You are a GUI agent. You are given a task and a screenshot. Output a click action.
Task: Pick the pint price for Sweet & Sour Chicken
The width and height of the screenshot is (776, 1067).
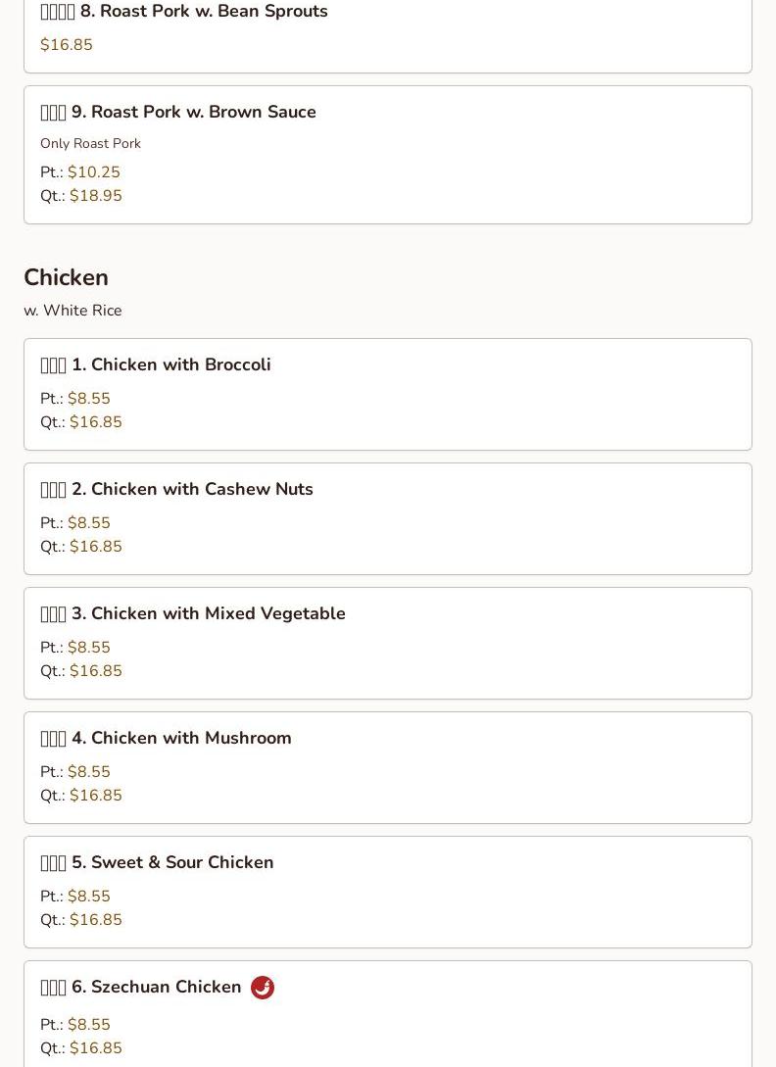(x=89, y=897)
